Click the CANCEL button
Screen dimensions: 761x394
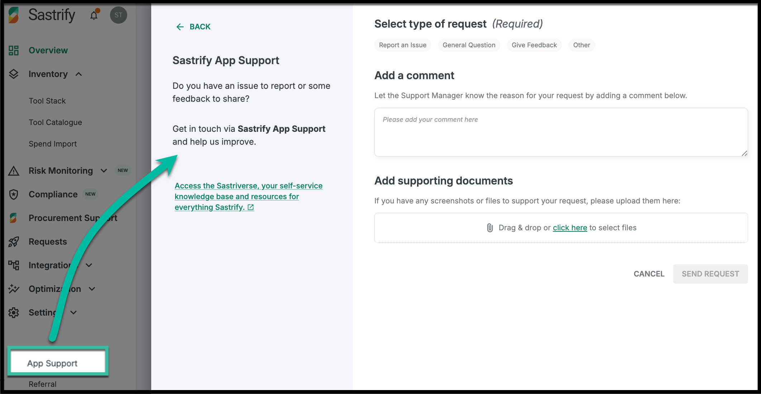(649, 274)
